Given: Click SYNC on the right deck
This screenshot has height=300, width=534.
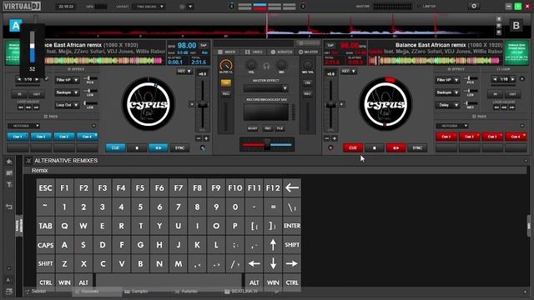Looking at the screenshot, I should pyautogui.click(x=417, y=148).
